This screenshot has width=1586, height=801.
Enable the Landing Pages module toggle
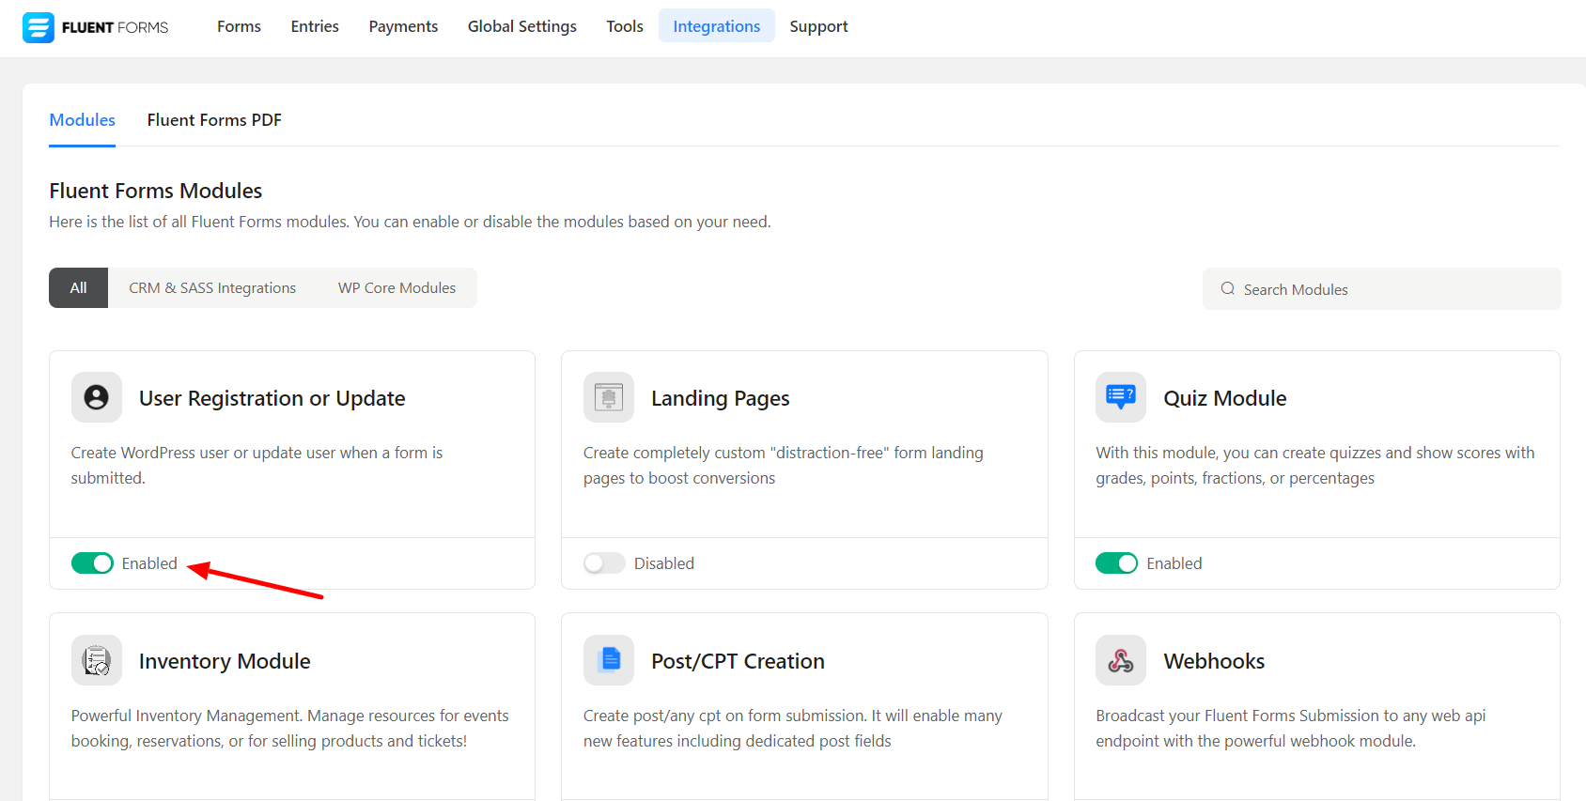coord(604,563)
